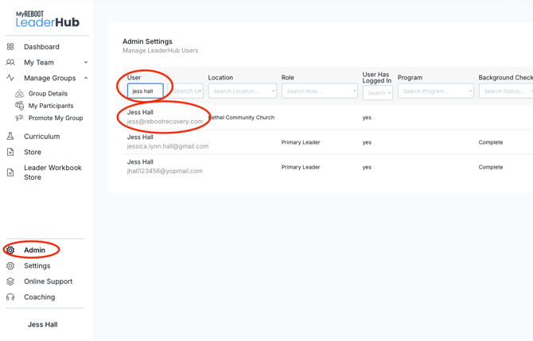Click the Curriculum flask icon
Screen dimensions: 533x341
click(10, 136)
